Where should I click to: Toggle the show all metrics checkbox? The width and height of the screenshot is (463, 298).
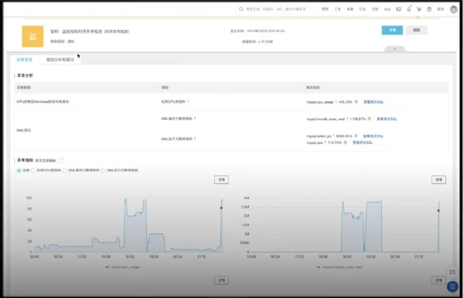click(61, 160)
